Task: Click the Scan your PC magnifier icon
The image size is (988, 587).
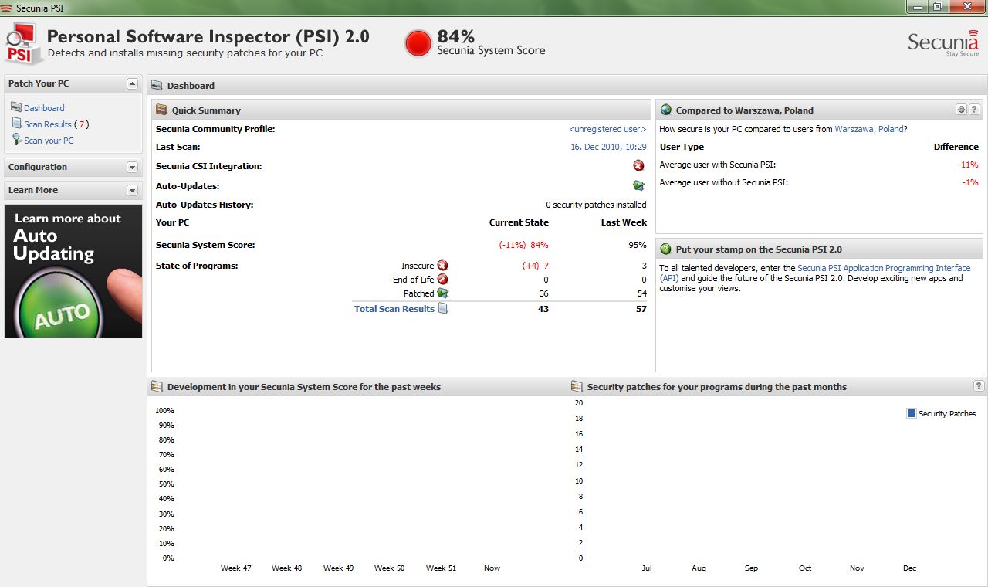Action: [17, 140]
